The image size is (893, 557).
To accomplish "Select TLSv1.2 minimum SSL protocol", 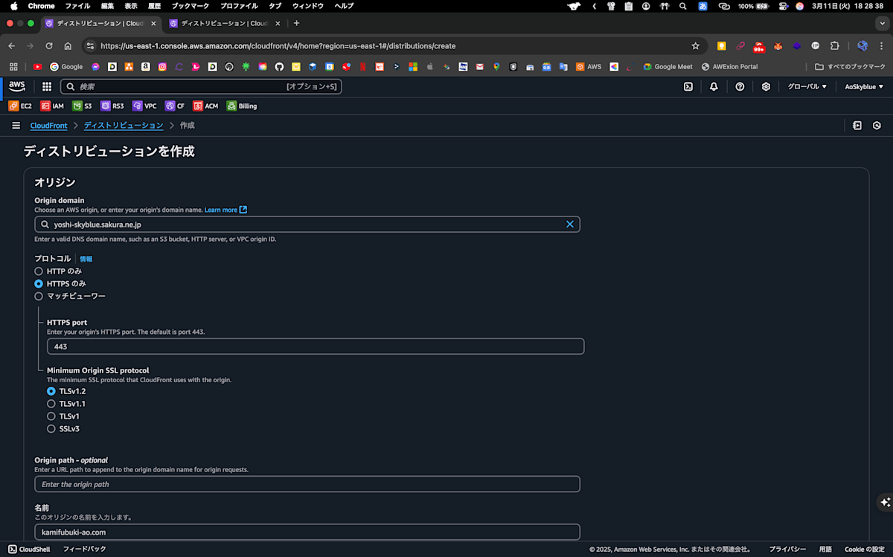I will (x=51, y=391).
